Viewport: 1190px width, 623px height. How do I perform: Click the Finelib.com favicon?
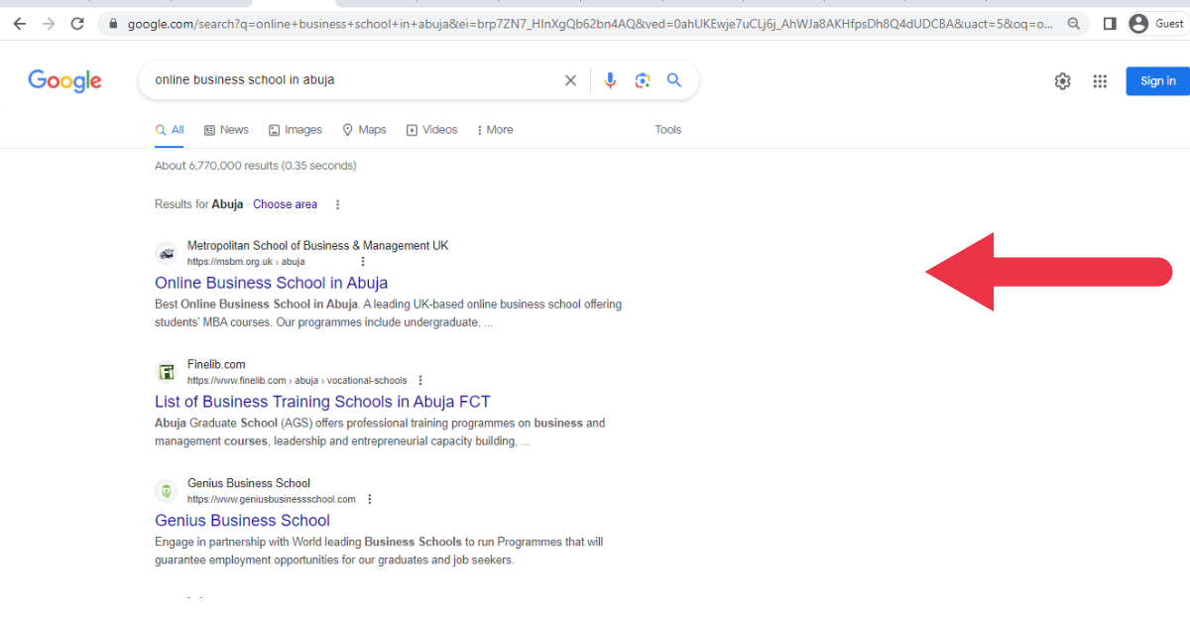166,372
